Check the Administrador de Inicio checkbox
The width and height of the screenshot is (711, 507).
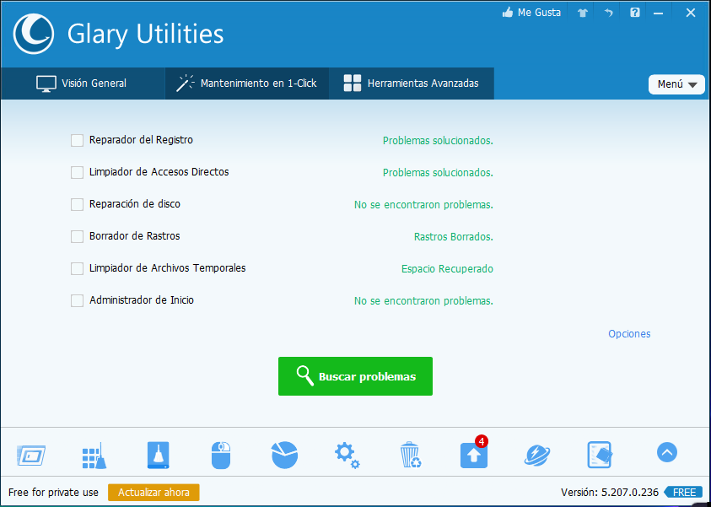pos(77,300)
